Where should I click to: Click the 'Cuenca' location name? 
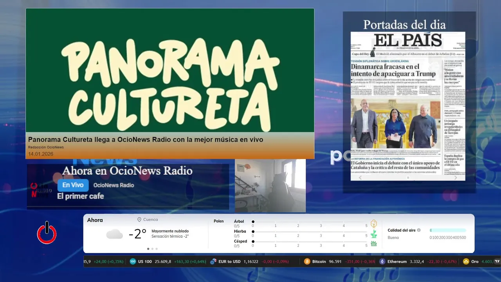[151, 220]
